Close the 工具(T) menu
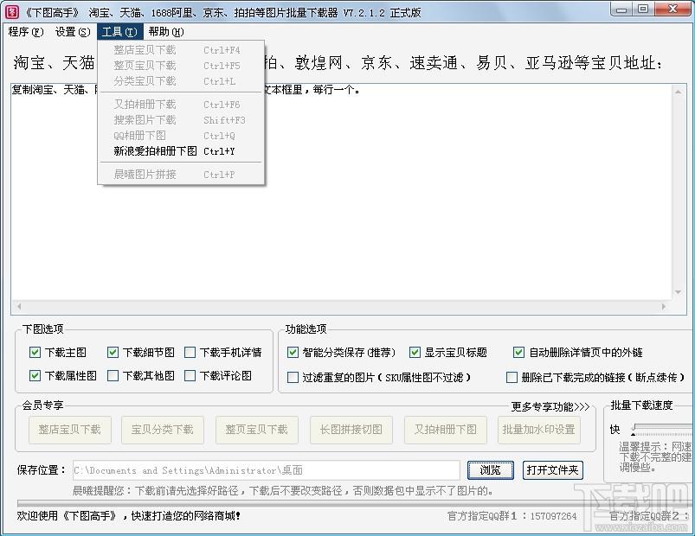 (x=119, y=32)
